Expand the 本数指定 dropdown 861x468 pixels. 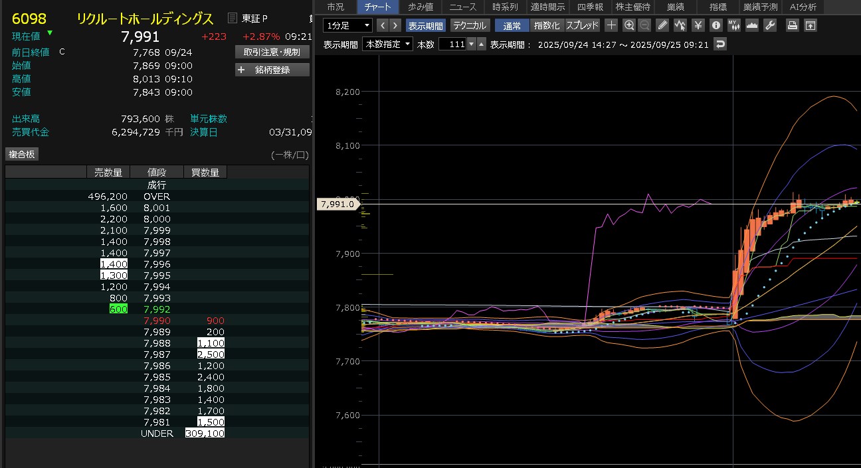click(x=387, y=44)
